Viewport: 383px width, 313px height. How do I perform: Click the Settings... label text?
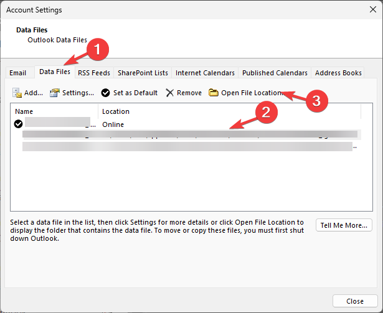[78, 93]
